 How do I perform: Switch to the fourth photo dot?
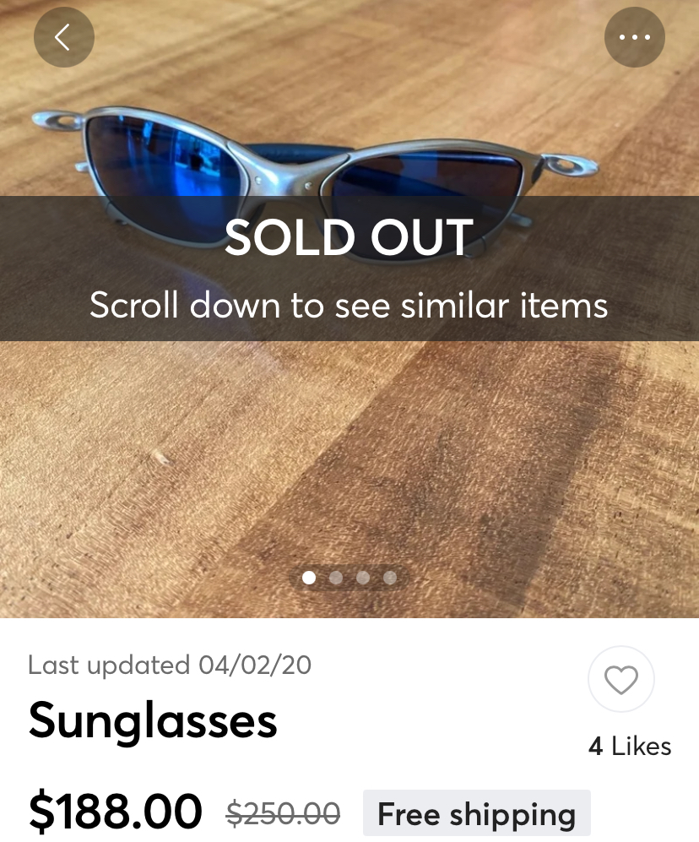coord(390,578)
